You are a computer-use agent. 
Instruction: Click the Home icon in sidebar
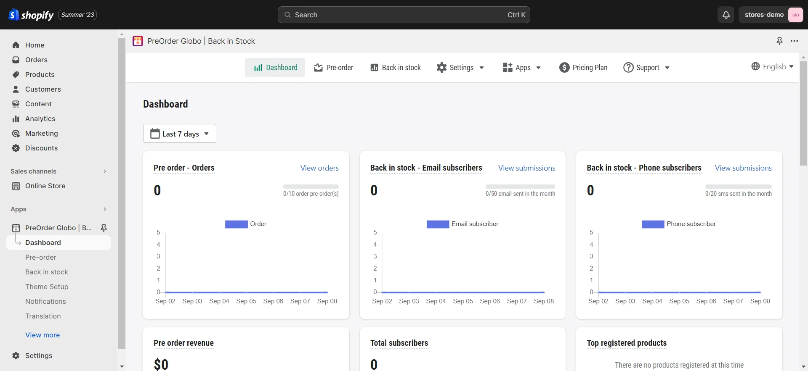click(16, 45)
